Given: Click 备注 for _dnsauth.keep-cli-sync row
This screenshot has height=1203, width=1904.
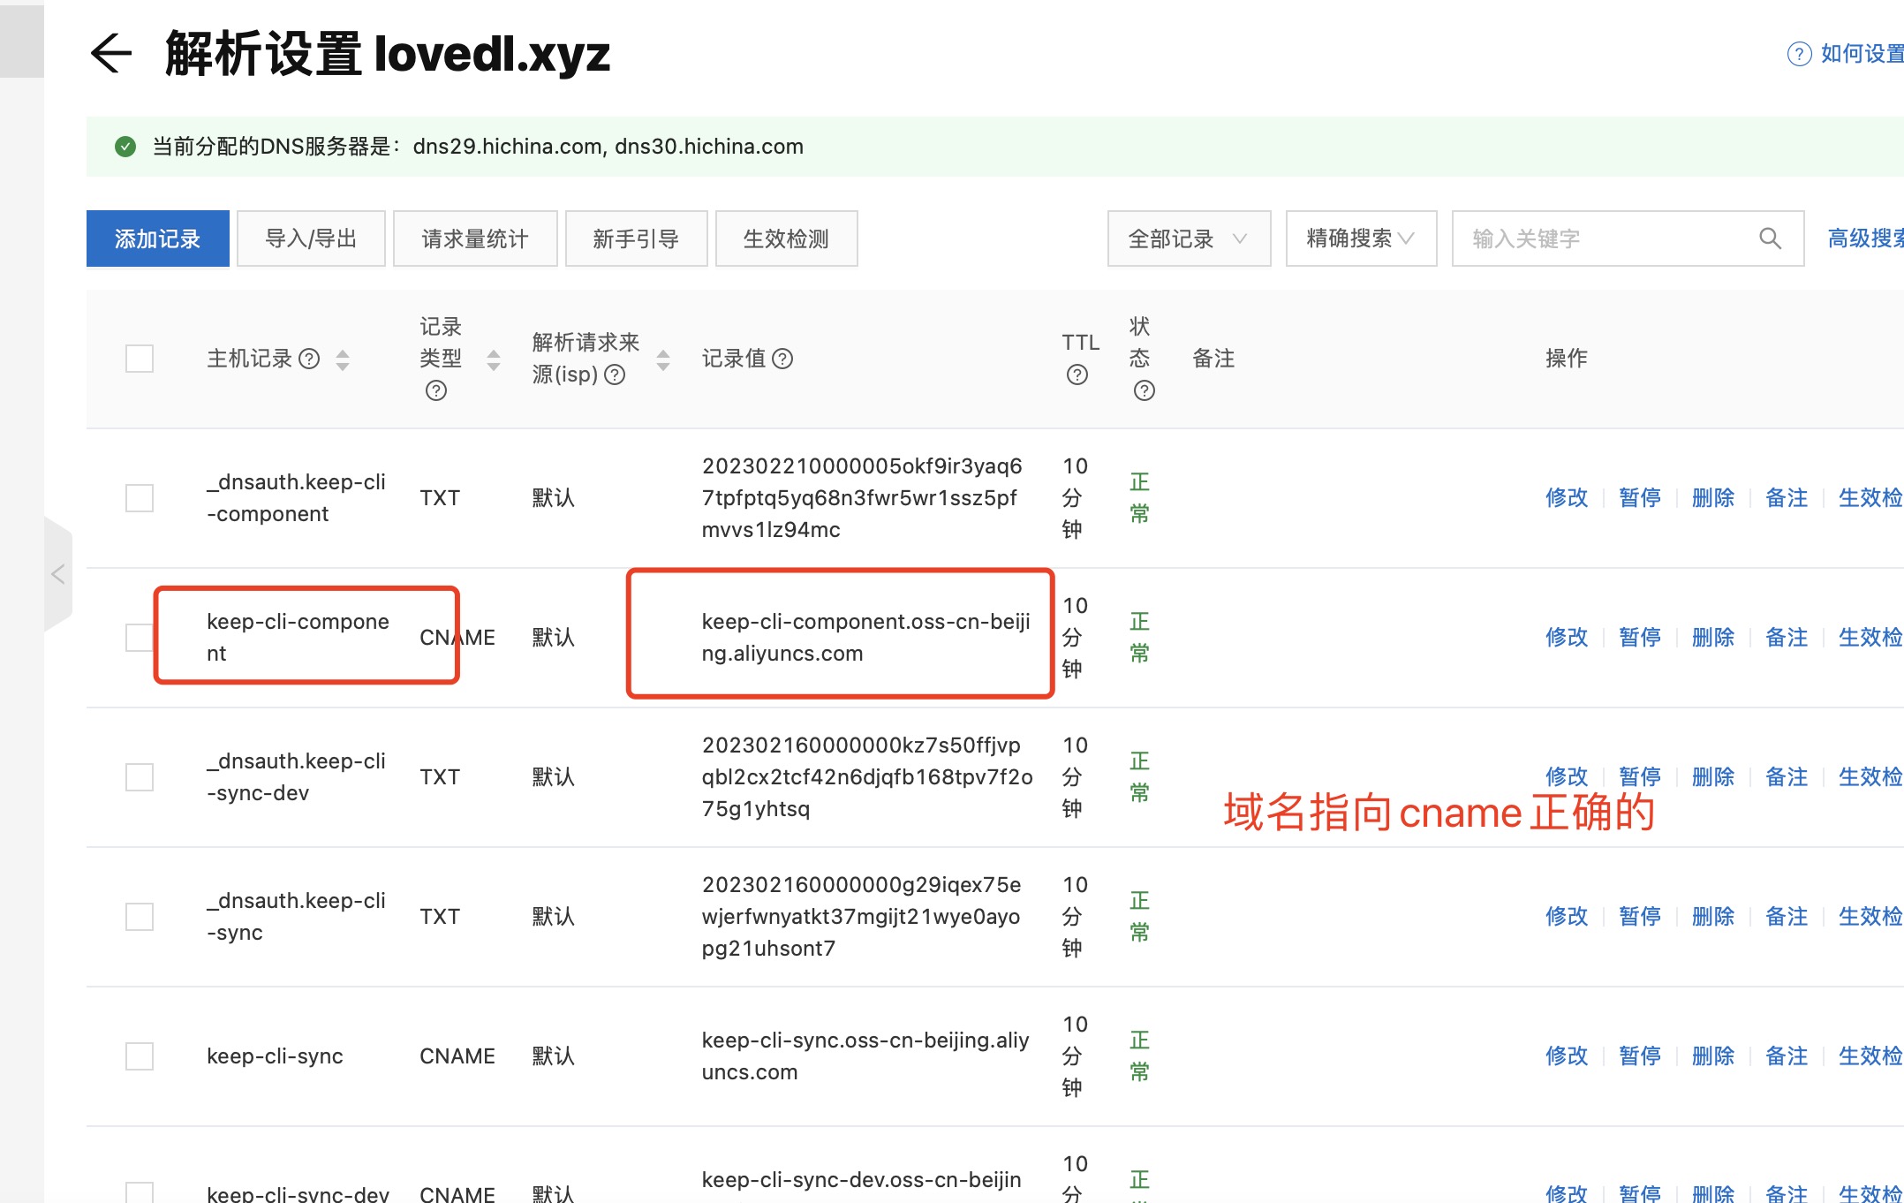Looking at the screenshot, I should [1787, 917].
